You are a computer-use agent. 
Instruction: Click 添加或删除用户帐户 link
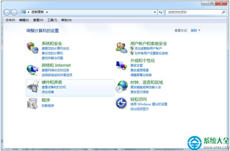[x=148, y=48]
